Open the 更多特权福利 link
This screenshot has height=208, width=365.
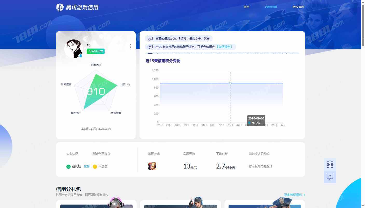pos(295,195)
